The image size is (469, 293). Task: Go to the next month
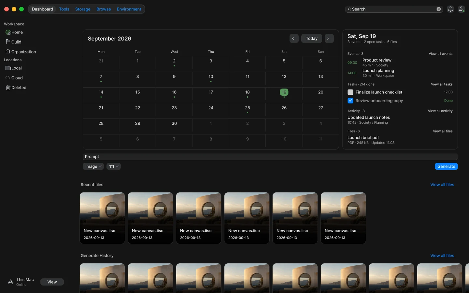tap(329, 38)
